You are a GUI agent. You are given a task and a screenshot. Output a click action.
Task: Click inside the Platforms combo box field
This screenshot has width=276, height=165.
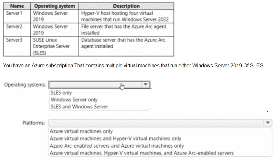coord(155,123)
